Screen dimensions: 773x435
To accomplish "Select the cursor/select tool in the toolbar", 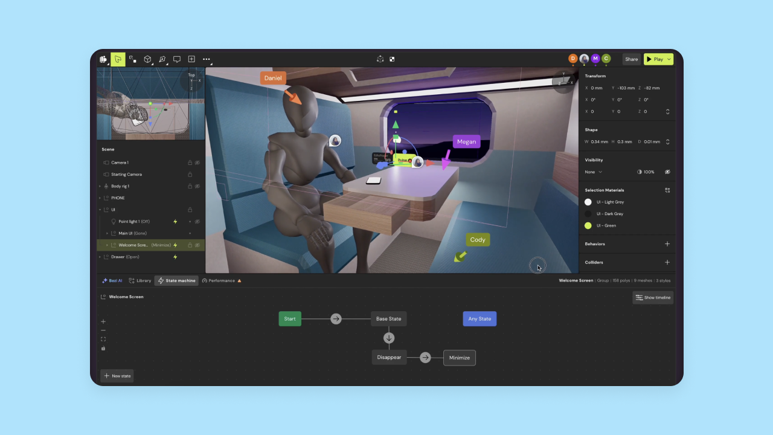I will click(x=118, y=59).
